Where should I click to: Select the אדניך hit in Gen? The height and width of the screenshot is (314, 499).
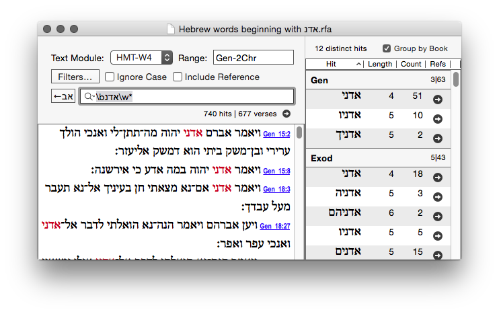pos(348,135)
